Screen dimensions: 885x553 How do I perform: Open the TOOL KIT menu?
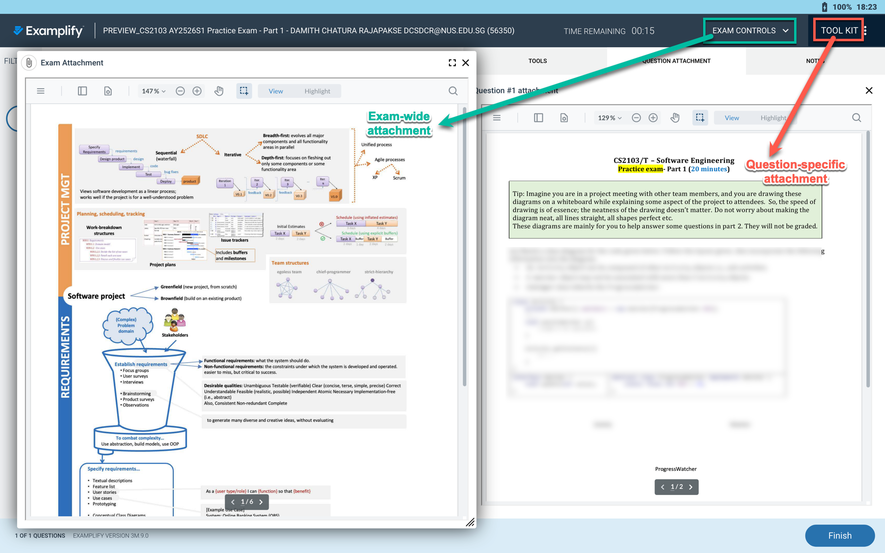click(x=839, y=30)
